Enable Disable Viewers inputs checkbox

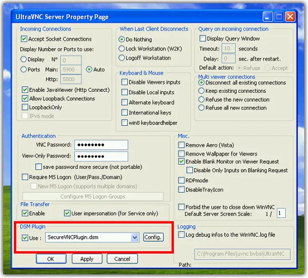tap(124, 82)
